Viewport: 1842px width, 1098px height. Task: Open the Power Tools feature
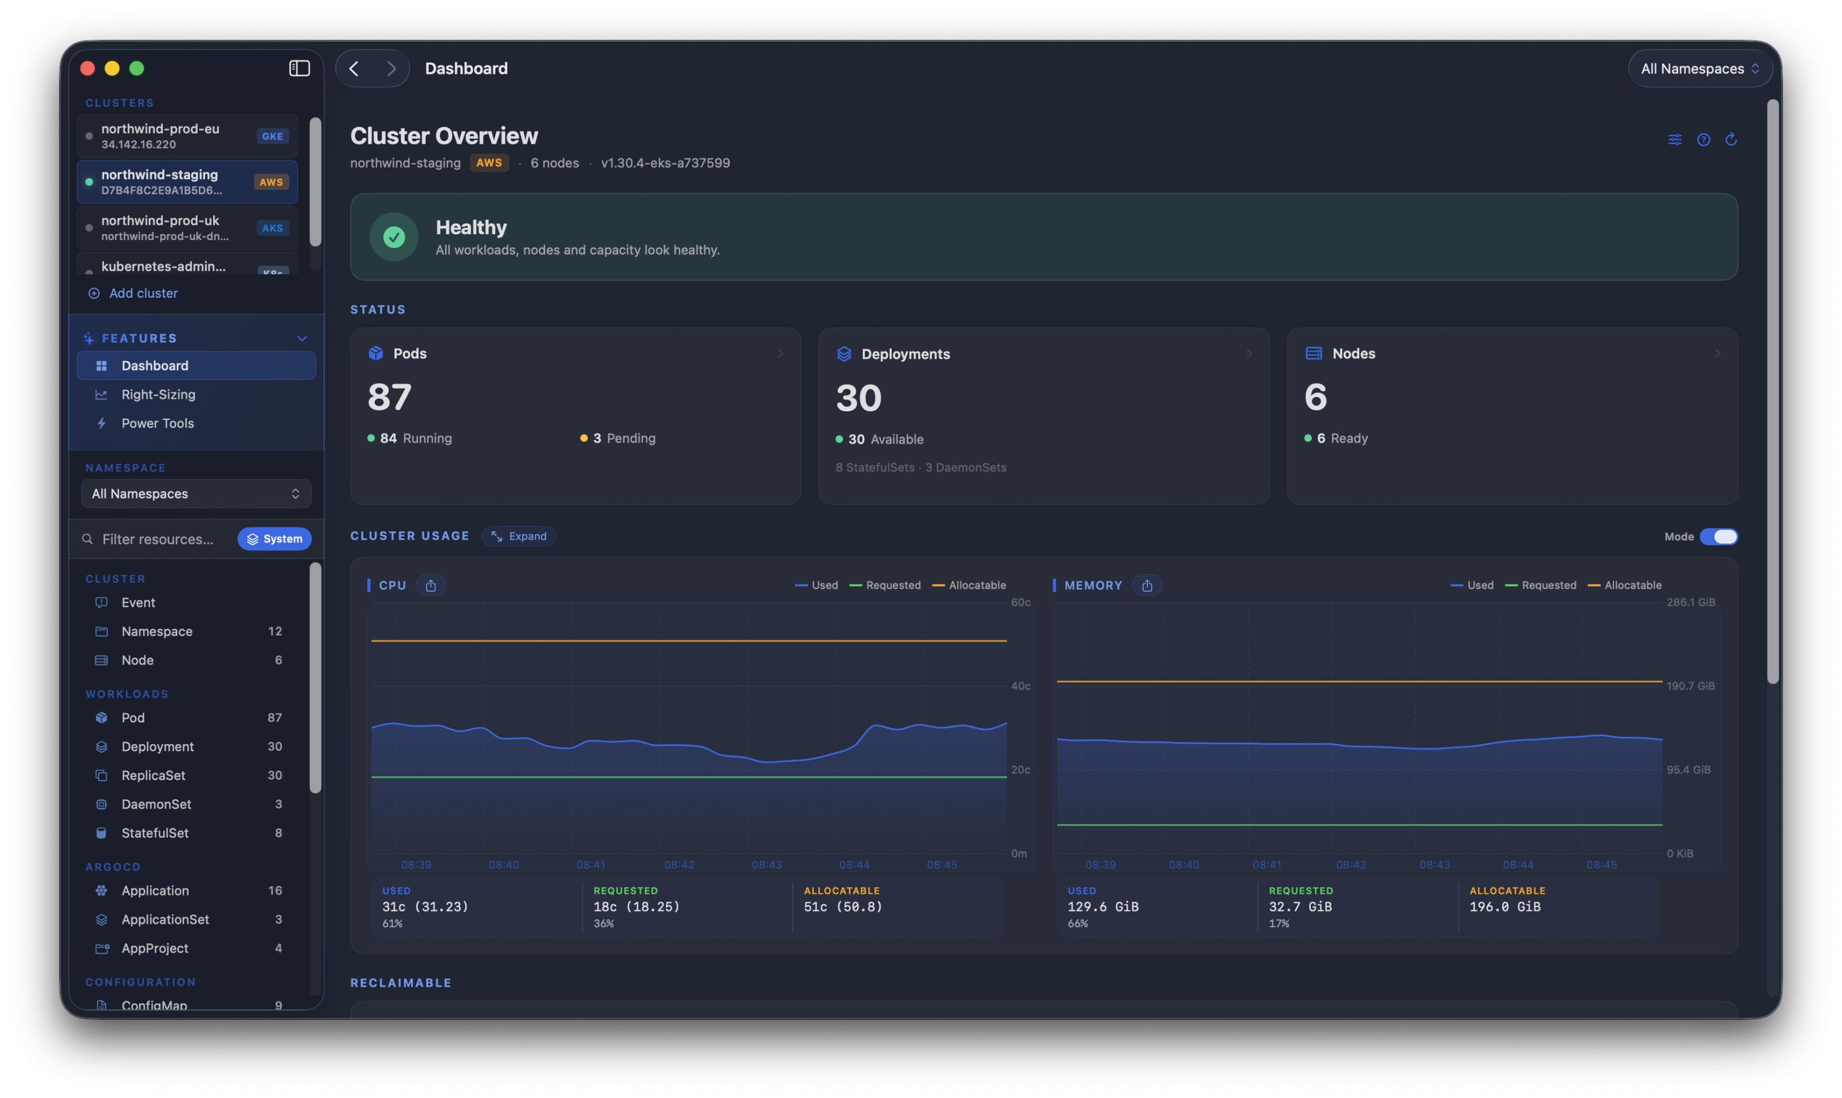[196, 424]
